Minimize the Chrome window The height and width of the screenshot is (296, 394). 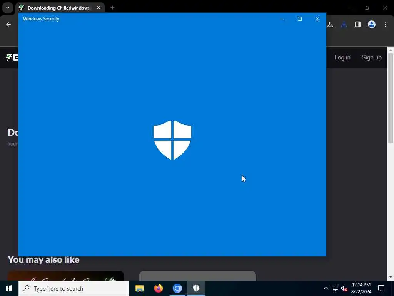[349, 8]
